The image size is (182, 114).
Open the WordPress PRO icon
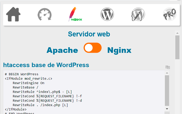pyautogui.click(x=169, y=14)
